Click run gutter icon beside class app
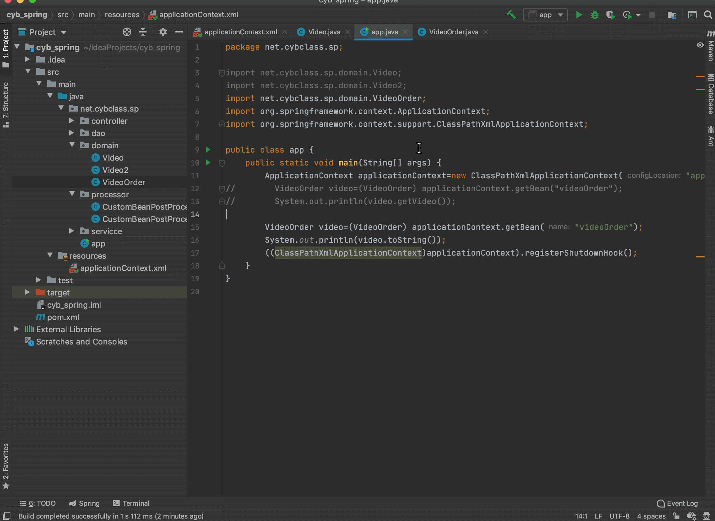This screenshot has width=715, height=521. pyautogui.click(x=208, y=150)
